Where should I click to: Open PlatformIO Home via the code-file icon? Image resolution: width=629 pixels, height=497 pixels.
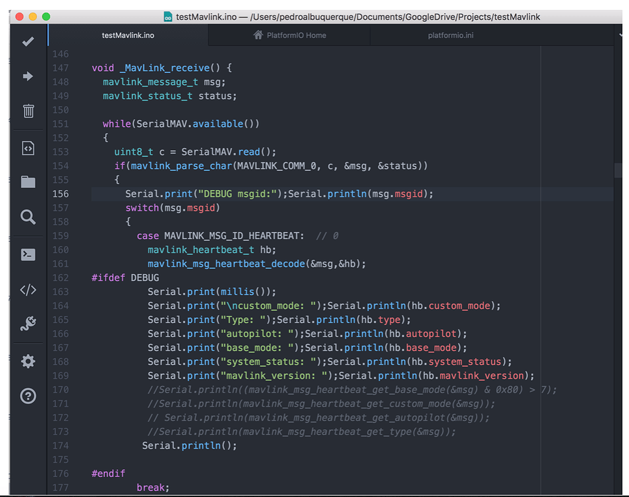point(27,148)
